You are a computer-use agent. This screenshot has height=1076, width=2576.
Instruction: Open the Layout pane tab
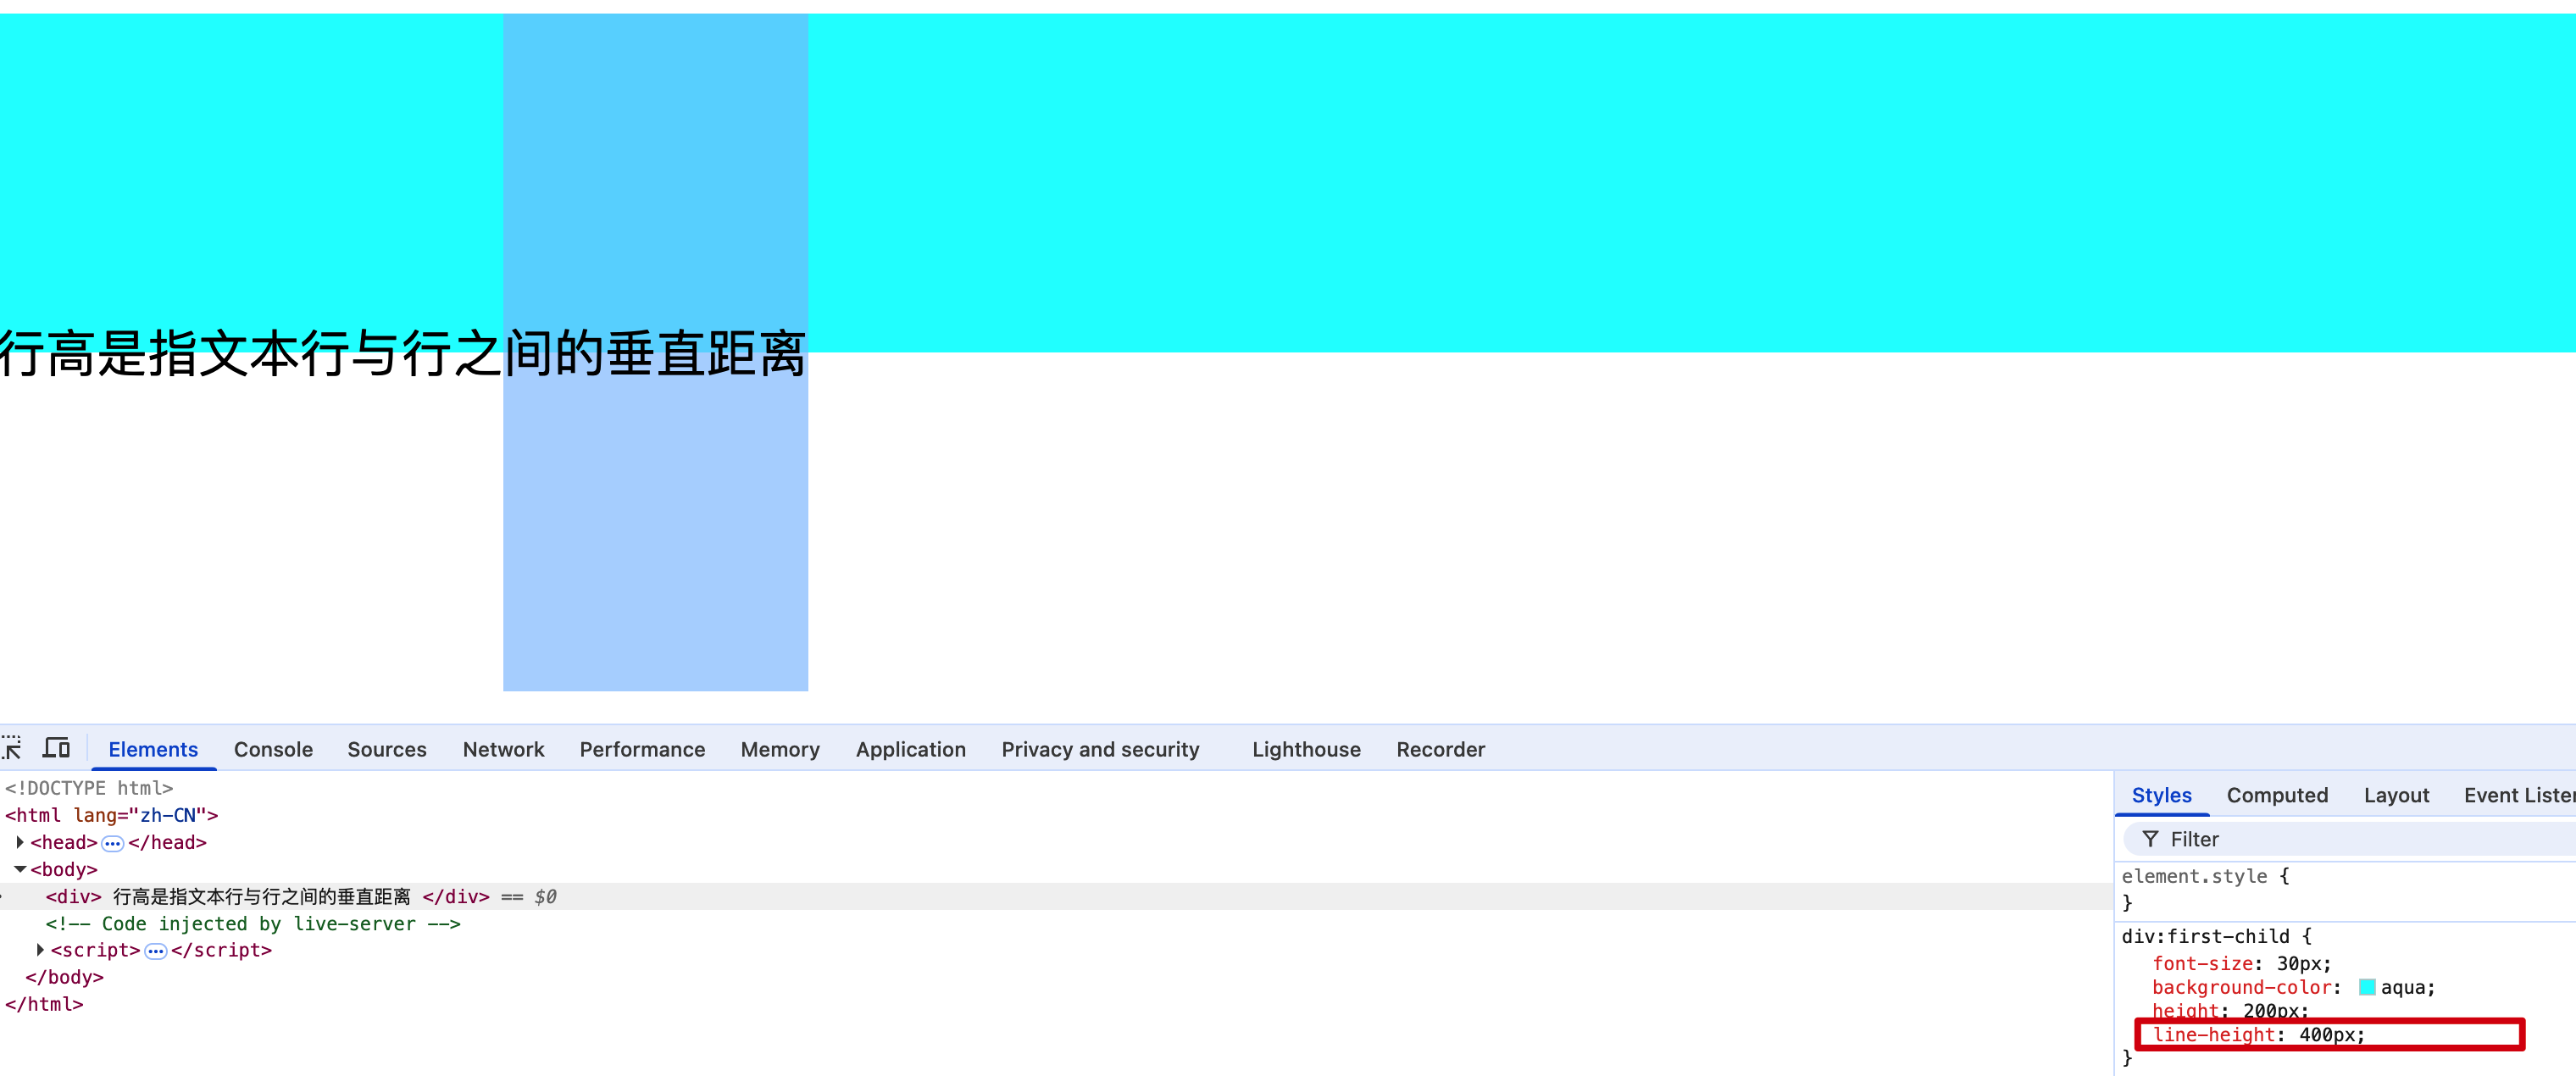(2396, 795)
